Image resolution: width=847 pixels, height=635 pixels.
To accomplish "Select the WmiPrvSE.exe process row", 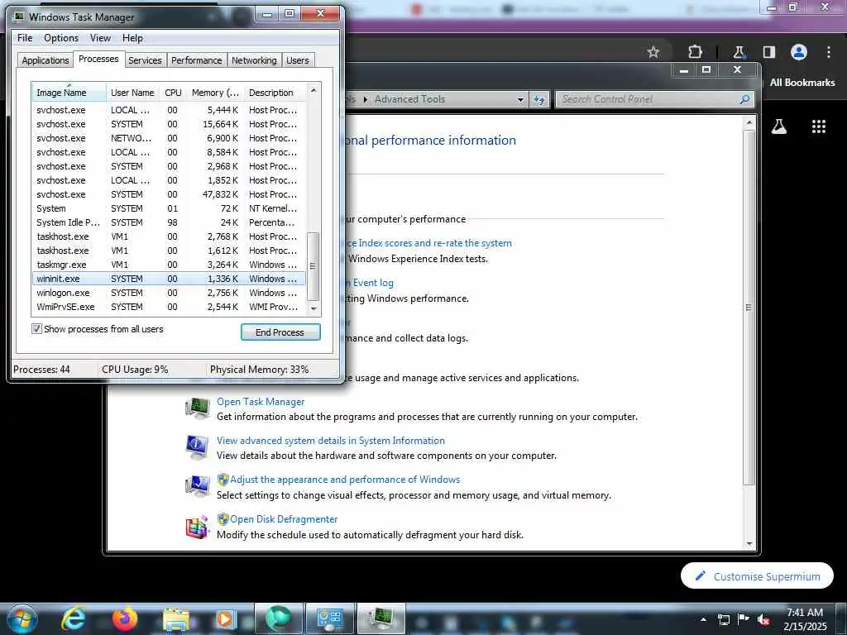I will (x=168, y=307).
